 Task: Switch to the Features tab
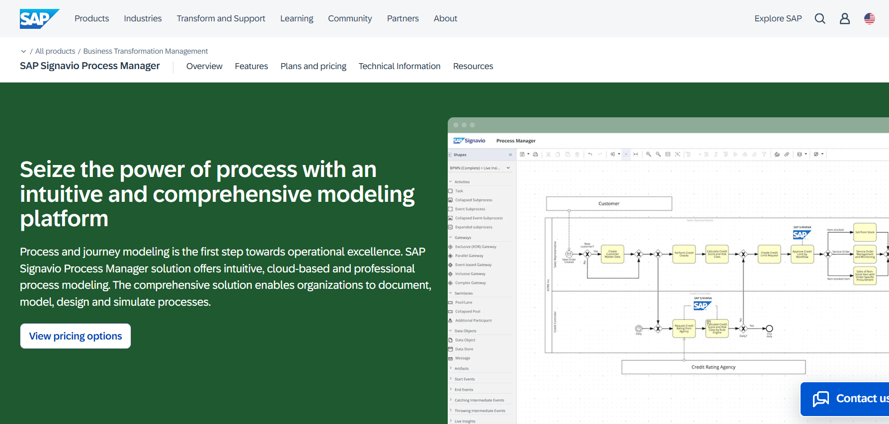[x=251, y=66]
